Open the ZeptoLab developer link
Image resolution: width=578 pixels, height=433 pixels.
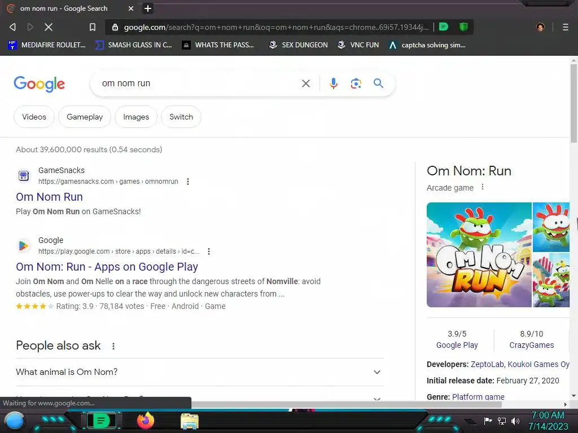[487, 365]
